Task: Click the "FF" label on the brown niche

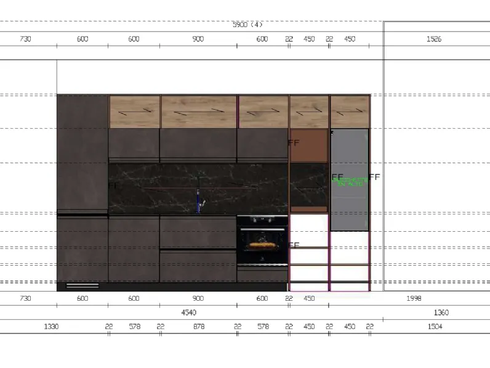Action: point(294,143)
